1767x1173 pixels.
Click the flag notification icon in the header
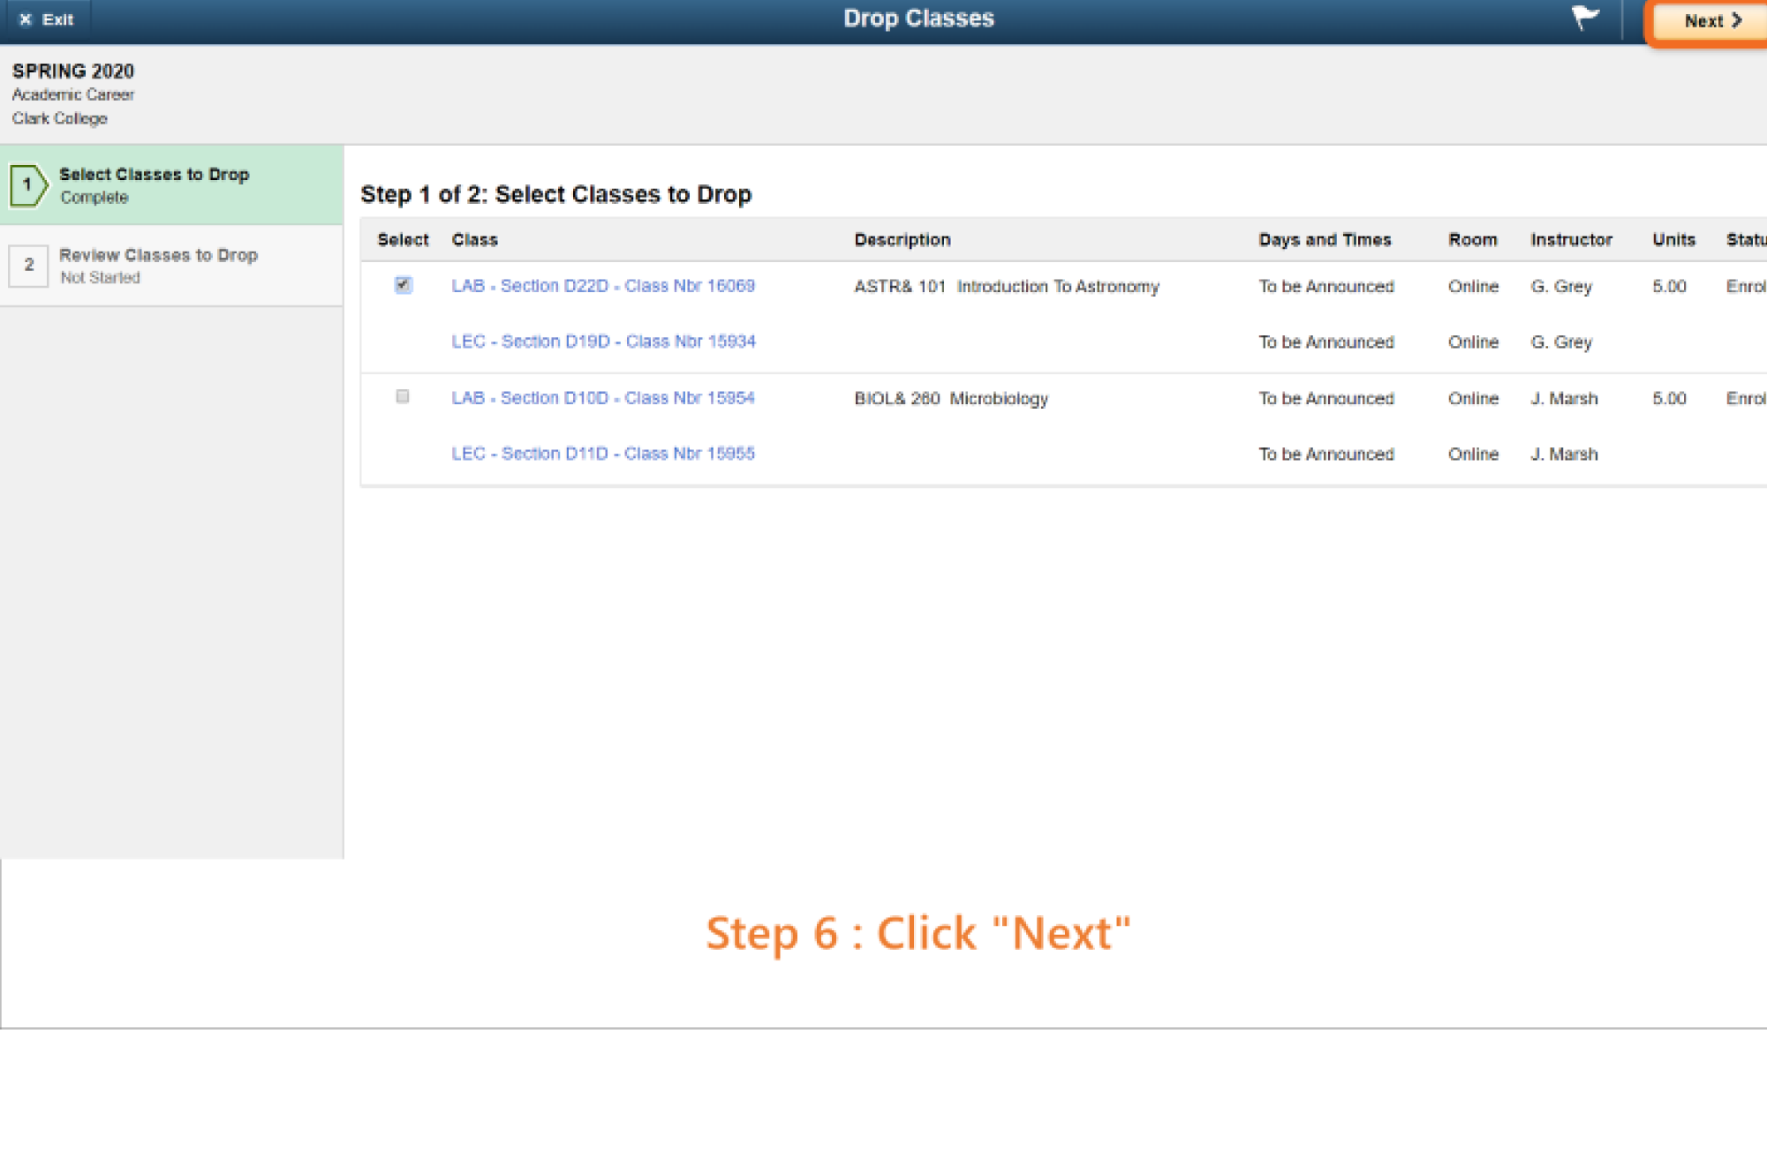[x=1584, y=18]
